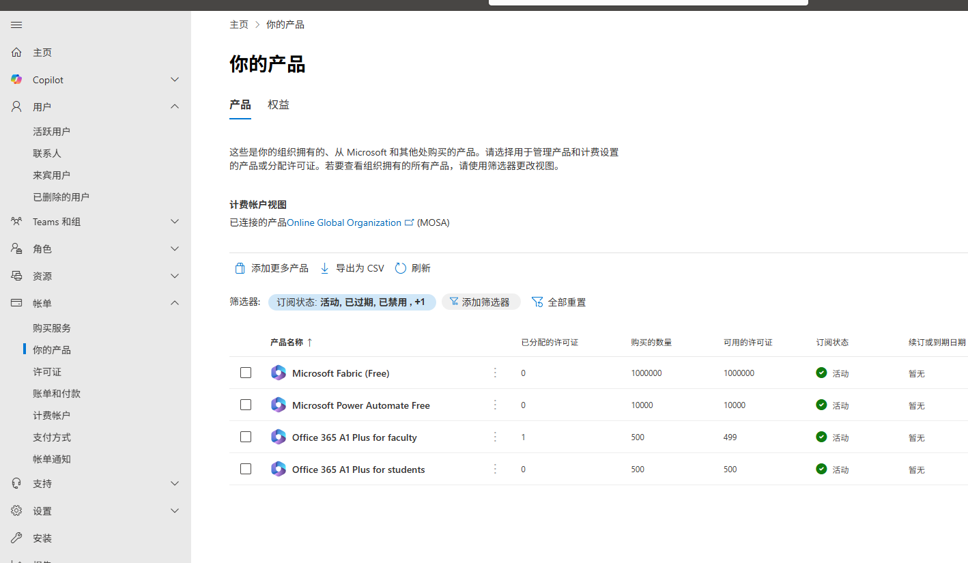This screenshot has height=563, width=968.
Task: Collapse the 用户 section chevron
Action: point(175,106)
